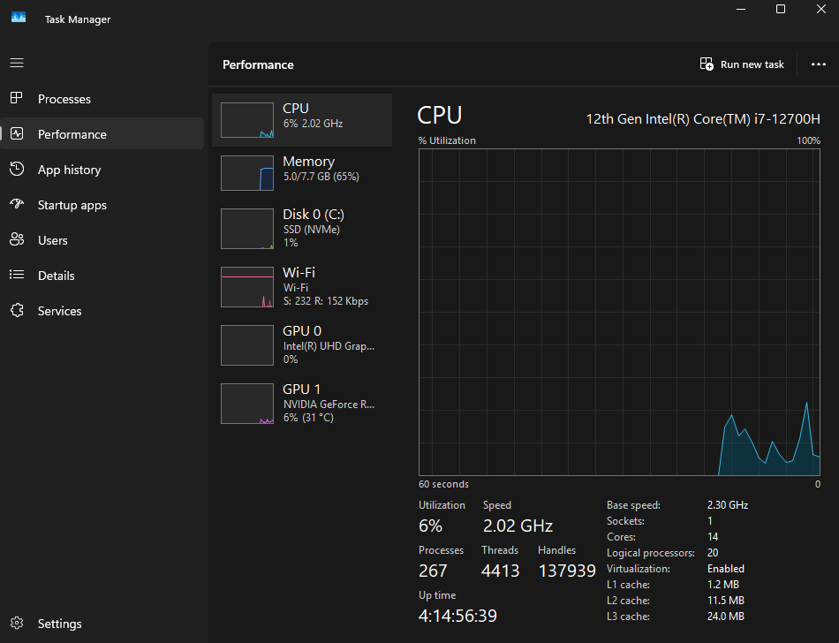This screenshot has height=643, width=839.
Task: Click the Virtualization Enabled value
Action: [726, 569]
